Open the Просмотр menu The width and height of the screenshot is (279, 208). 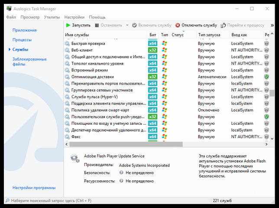tap(30, 17)
